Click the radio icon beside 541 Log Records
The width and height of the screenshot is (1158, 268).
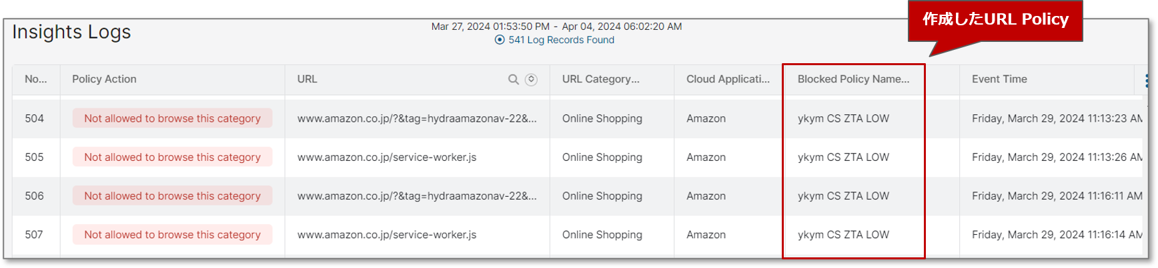(500, 40)
